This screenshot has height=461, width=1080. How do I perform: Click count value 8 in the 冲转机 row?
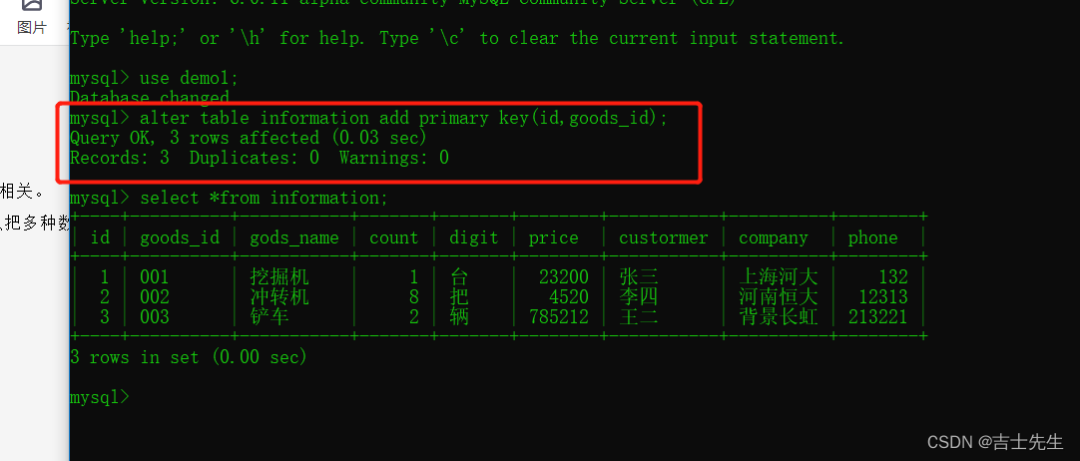[x=413, y=297]
